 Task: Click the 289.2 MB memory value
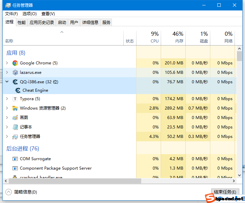pos(174,108)
